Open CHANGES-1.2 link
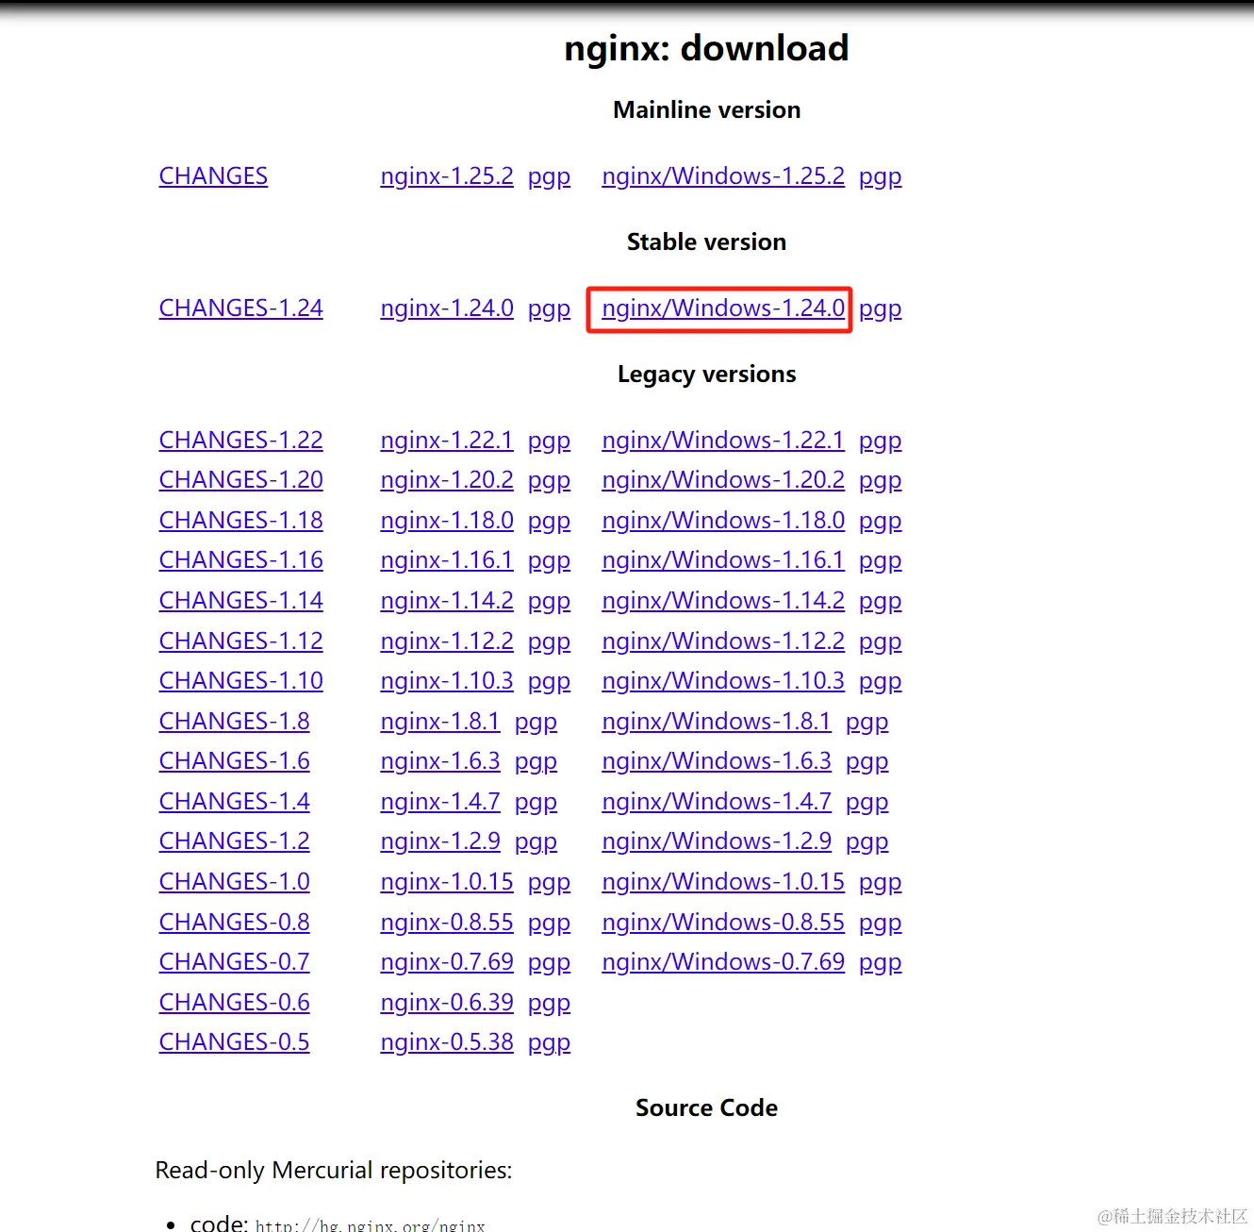 (x=234, y=841)
